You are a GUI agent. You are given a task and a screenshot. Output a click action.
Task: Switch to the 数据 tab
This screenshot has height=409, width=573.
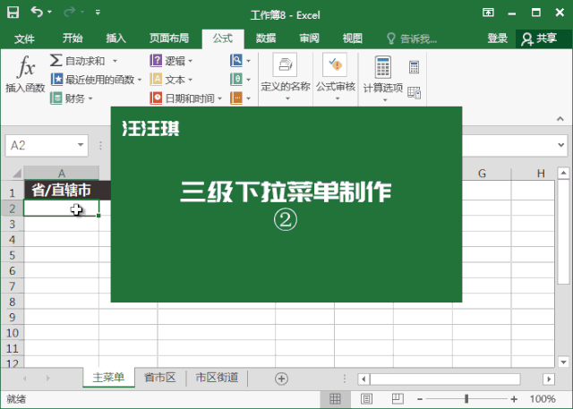(x=266, y=38)
